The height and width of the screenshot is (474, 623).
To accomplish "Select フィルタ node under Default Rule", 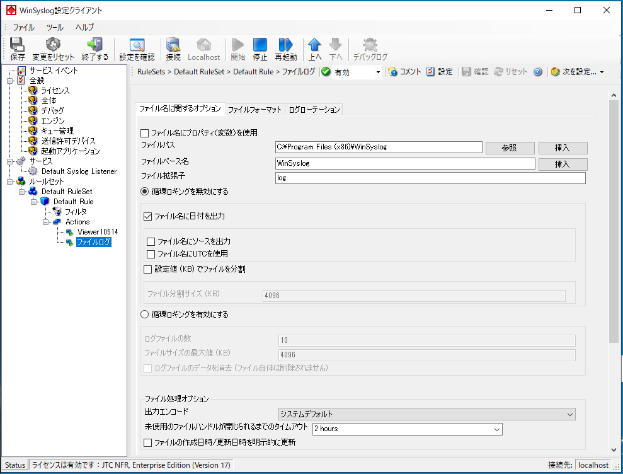I will click(76, 212).
